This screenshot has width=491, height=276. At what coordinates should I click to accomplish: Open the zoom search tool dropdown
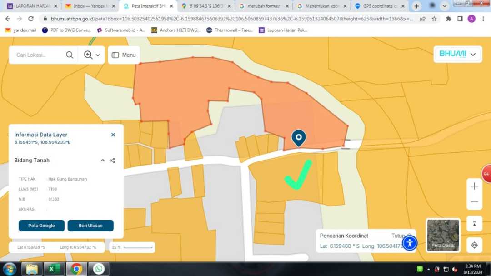coord(91,55)
